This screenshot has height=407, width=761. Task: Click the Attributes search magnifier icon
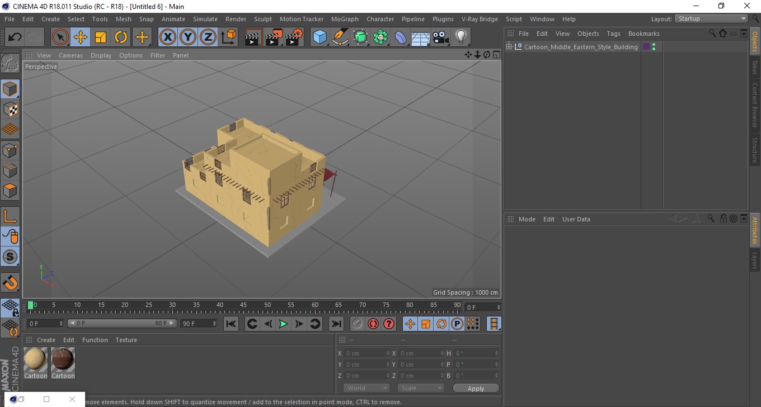pos(711,219)
